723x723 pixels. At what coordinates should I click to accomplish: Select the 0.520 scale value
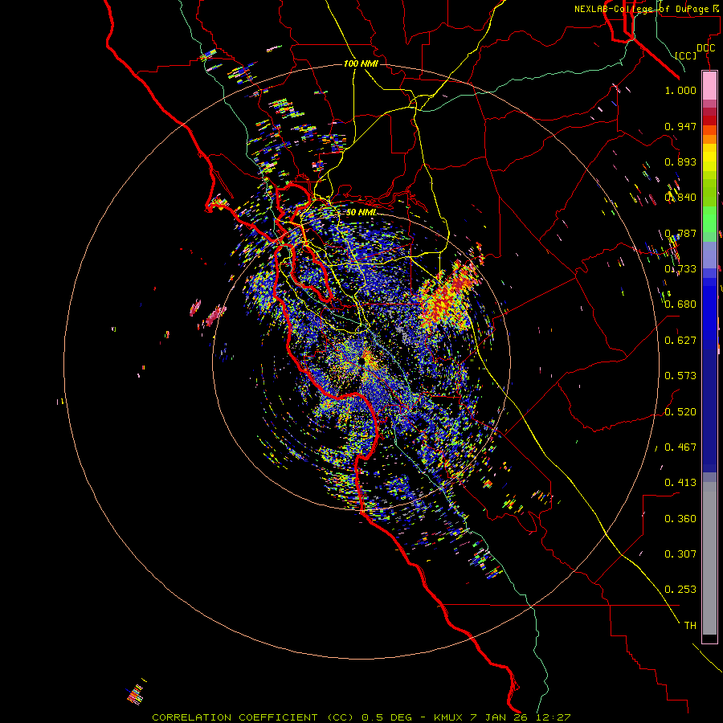[x=680, y=412]
